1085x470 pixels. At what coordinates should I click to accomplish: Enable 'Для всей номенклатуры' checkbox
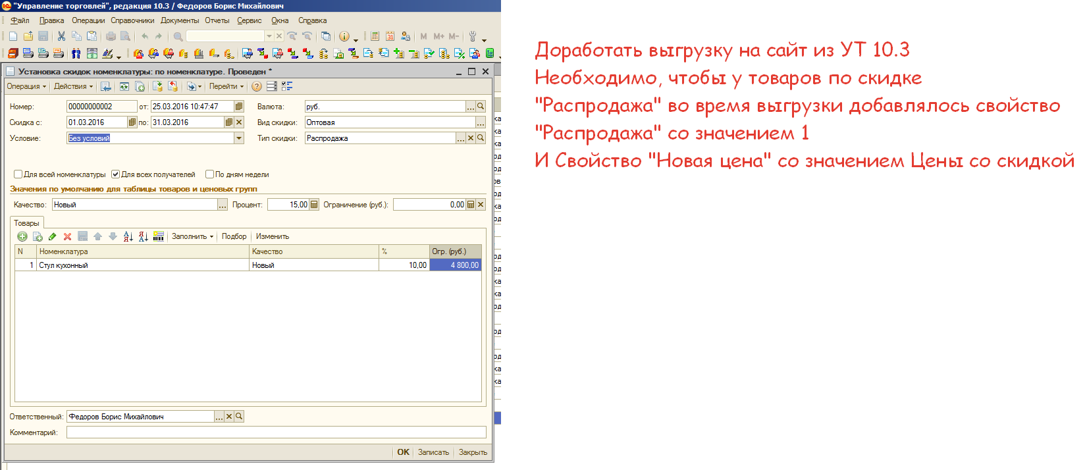(18, 174)
